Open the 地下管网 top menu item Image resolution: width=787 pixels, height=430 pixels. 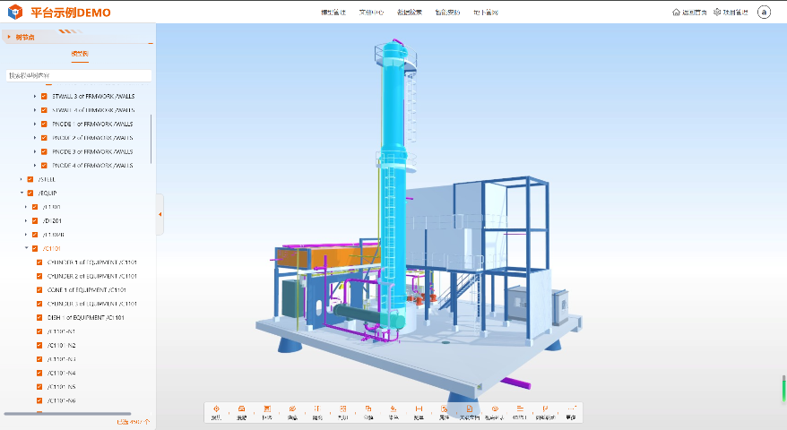click(485, 13)
